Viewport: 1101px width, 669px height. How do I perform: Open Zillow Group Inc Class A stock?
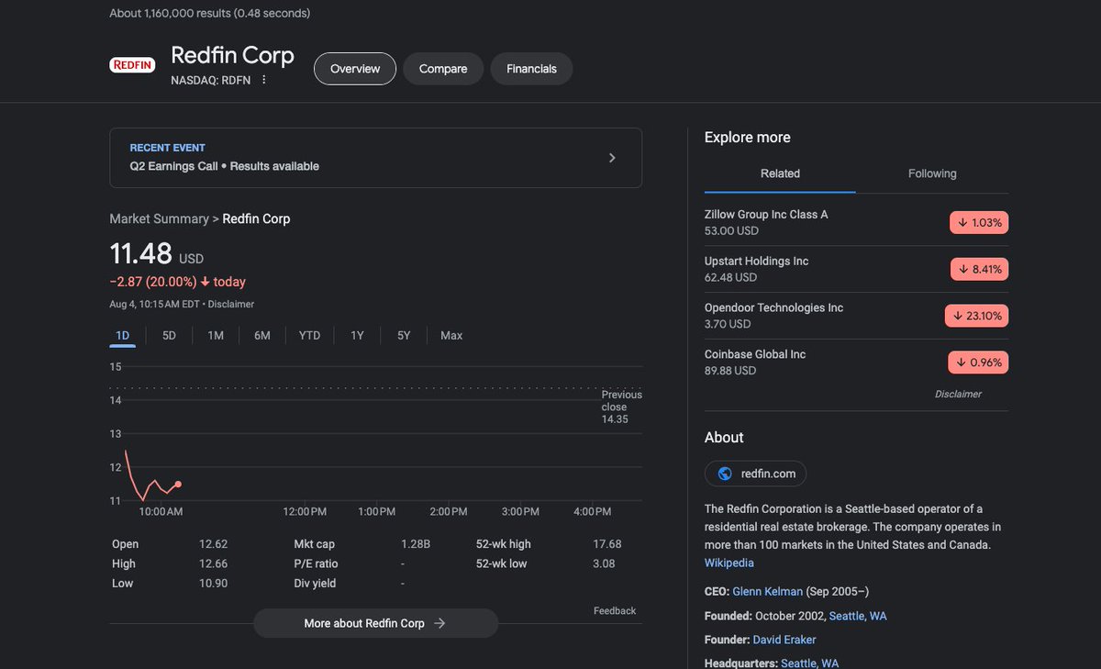pyautogui.click(x=856, y=222)
